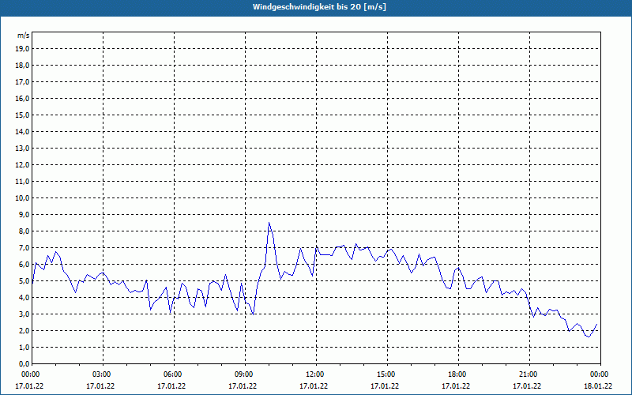Viewport: 632px width, 395px height.
Task: Click the "17.01.22" date under 12:00
Action: point(314,386)
